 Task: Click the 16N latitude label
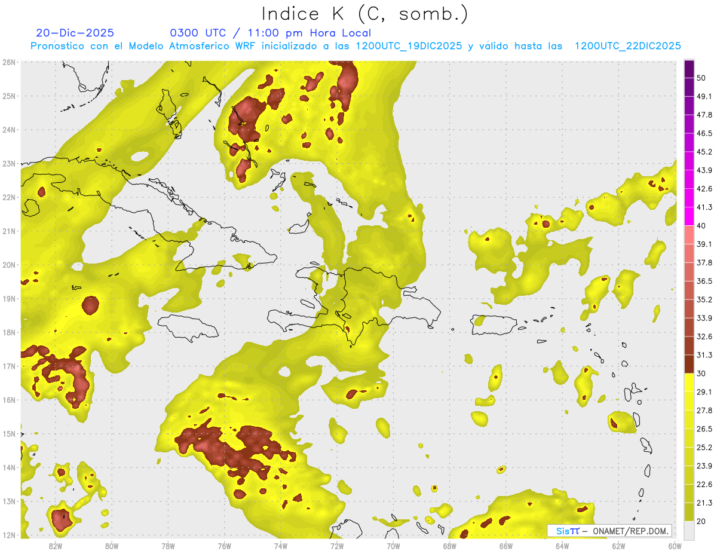[x=9, y=400]
